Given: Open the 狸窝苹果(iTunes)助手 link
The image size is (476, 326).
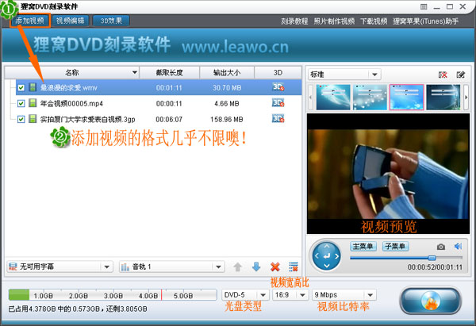Looking at the screenshot, I should [x=425, y=21].
